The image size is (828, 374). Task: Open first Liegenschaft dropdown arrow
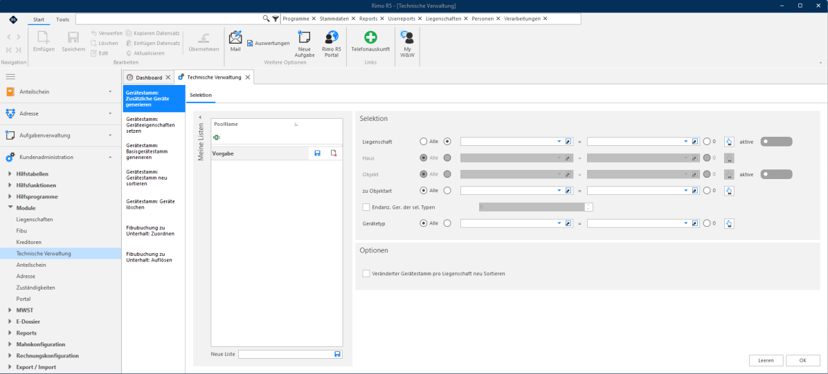559,141
